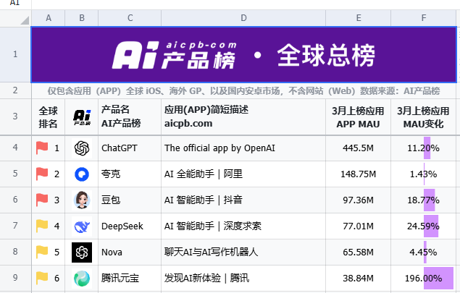
Task: Select row 9 header
Action: point(15,278)
